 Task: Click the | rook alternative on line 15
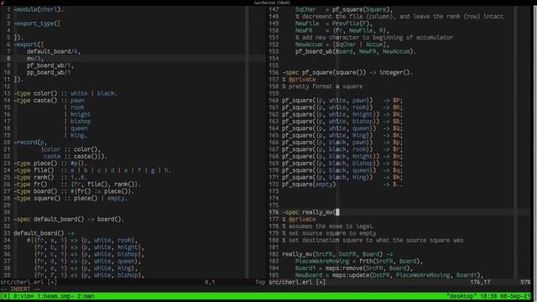(x=74, y=107)
